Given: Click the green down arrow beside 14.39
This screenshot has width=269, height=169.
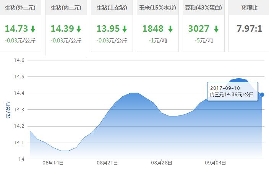Looking at the screenshot, I should 79,29.
